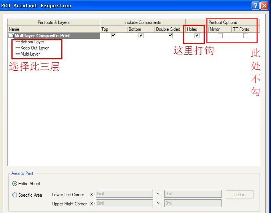Enable the TT Fonts checkbox
This screenshot has width=271, height=213.
click(x=245, y=36)
